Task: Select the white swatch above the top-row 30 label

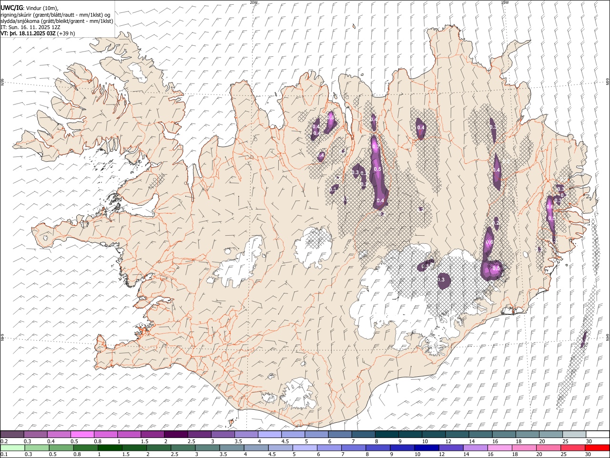Action: pyautogui.click(x=597, y=434)
